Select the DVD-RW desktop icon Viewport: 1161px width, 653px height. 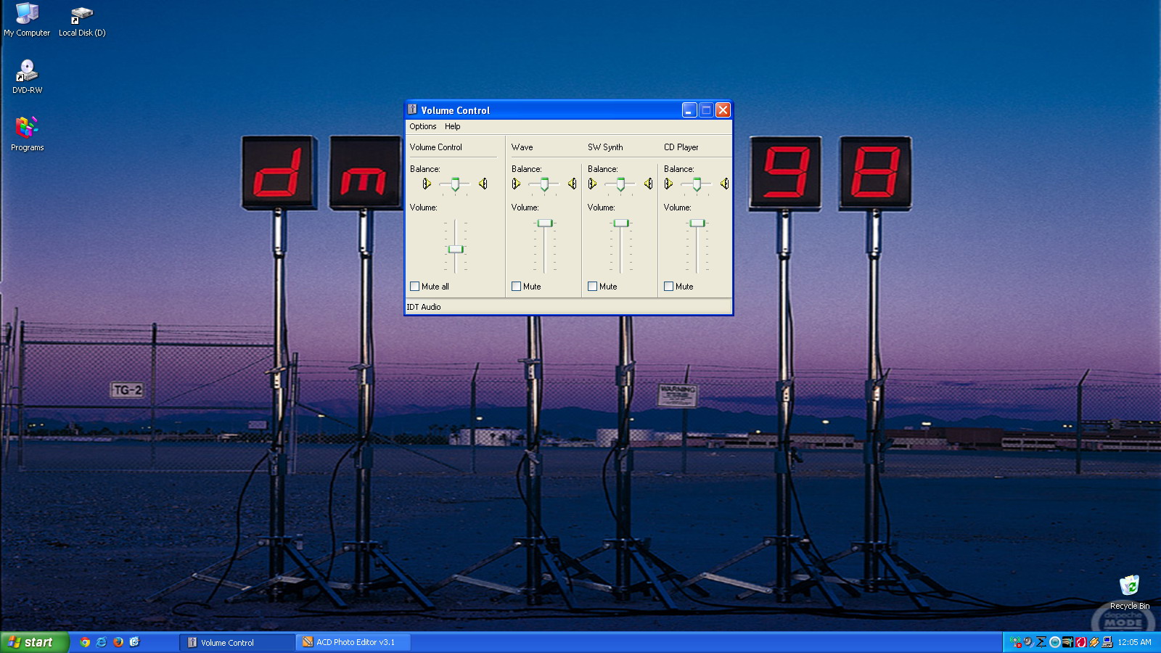click(x=27, y=77)
